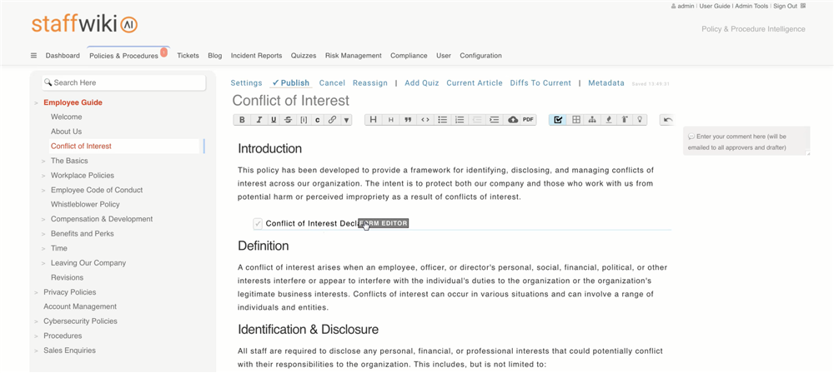This screenshot has height=373, width=834.
Task: Toggle the highlighted checkbox form tool in the toolbar
Action: (x=559, y=120)
